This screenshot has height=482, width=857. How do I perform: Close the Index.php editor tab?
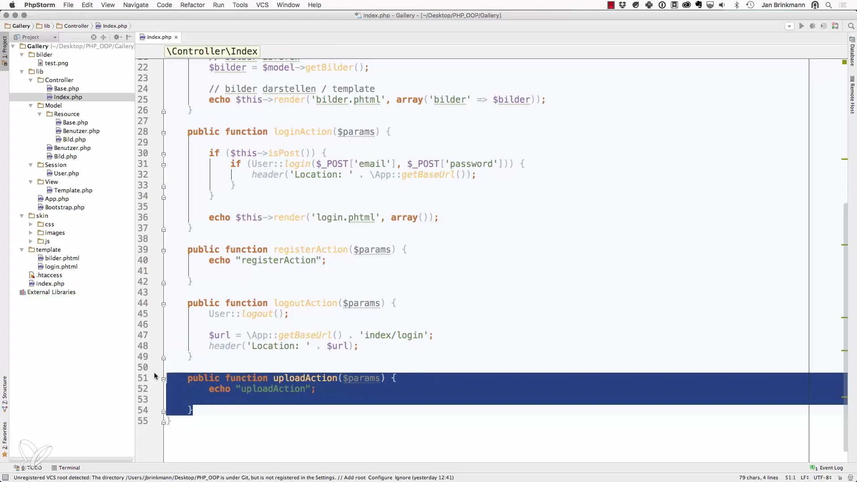176,37
